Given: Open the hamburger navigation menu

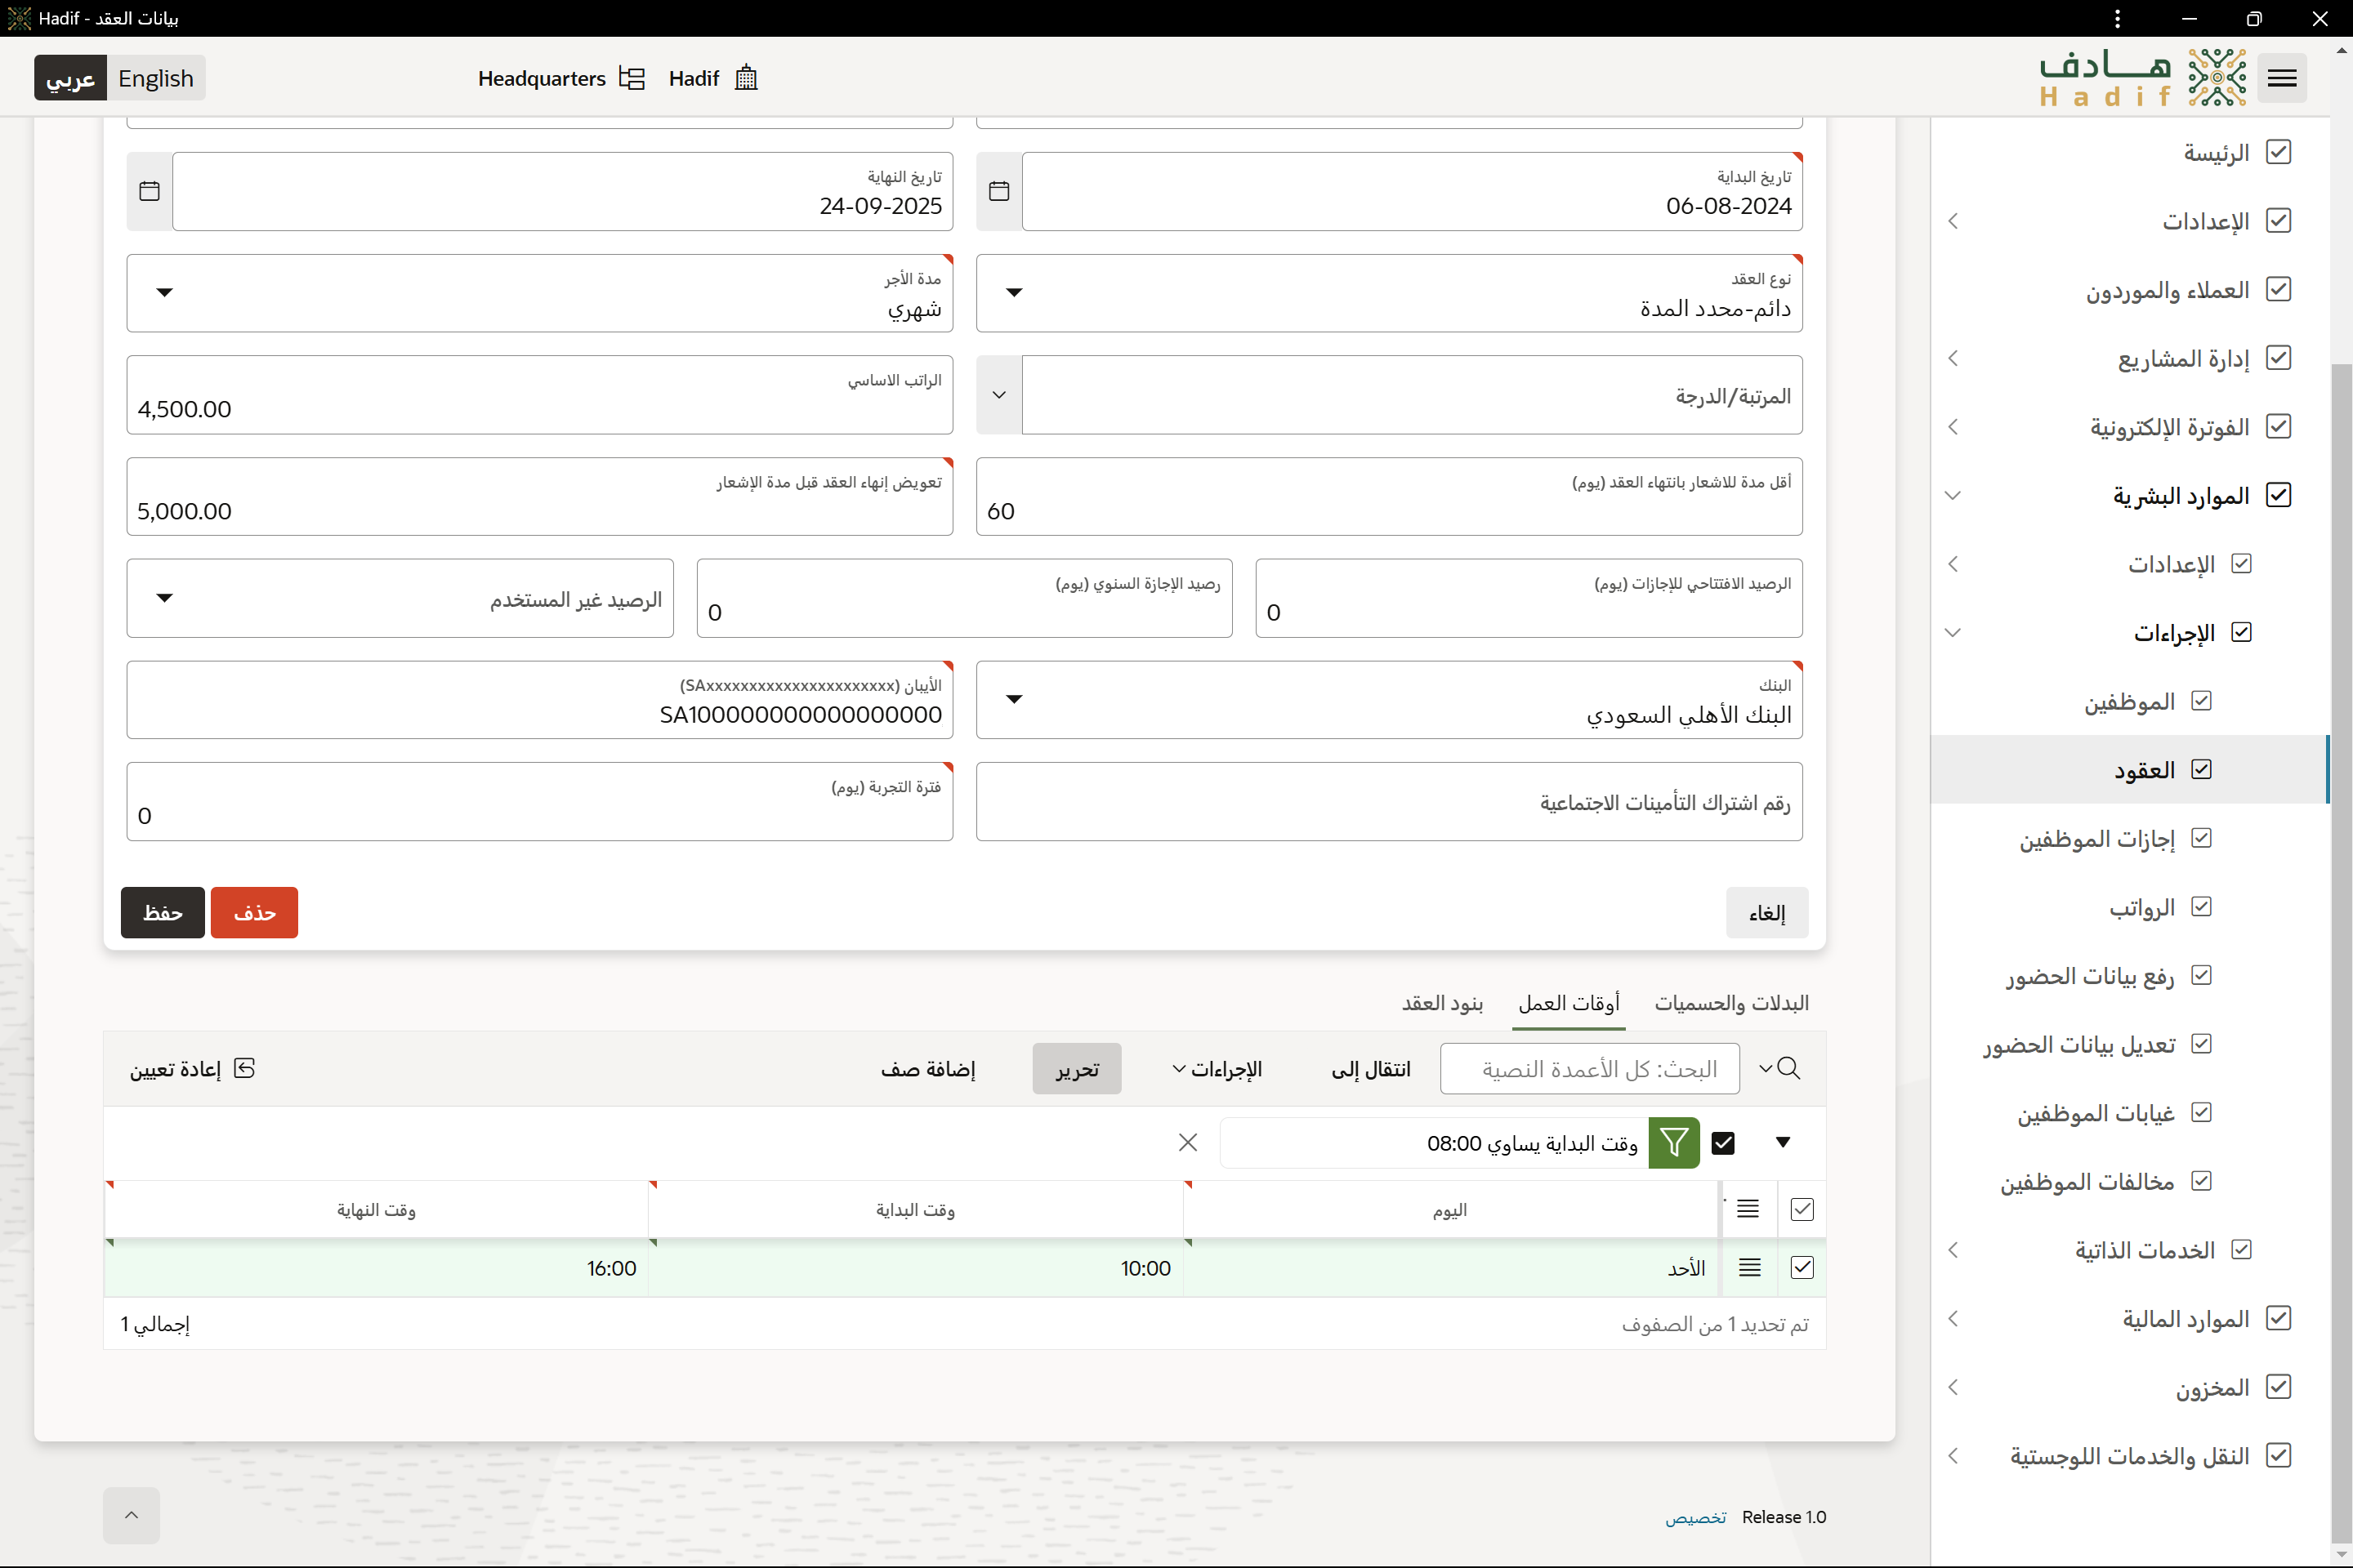Looking at the screenshot, I should click(x=2281, y=78).
